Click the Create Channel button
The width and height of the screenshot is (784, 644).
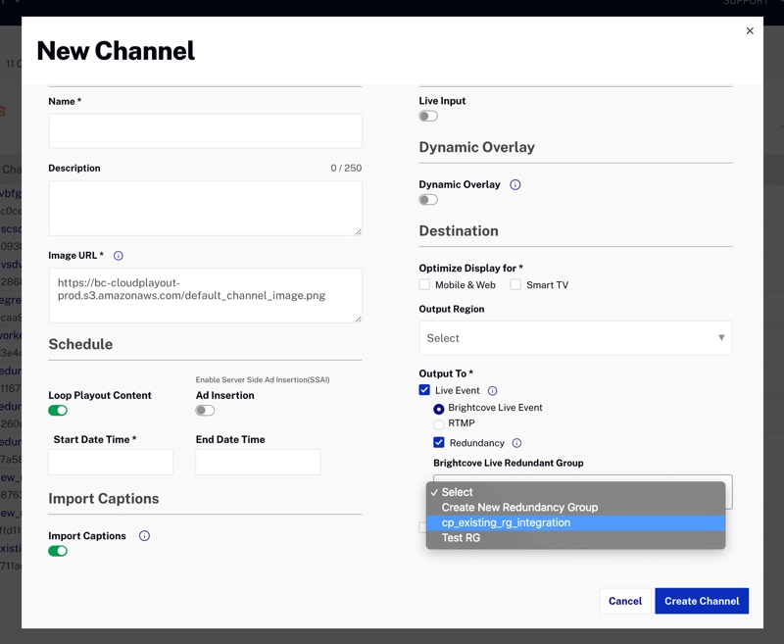pos(702,601)
